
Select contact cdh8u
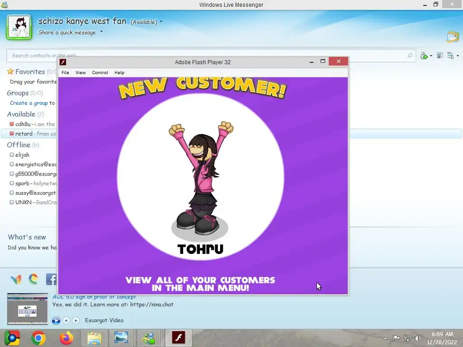[23, 124]
